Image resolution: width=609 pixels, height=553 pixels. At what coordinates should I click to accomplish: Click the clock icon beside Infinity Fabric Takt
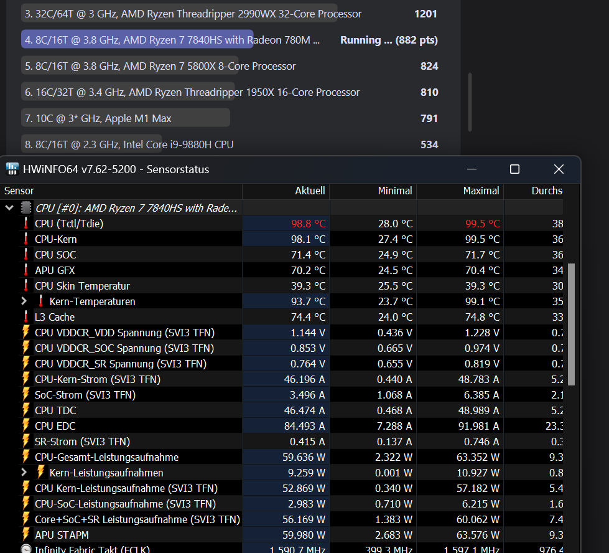(27, 549)
